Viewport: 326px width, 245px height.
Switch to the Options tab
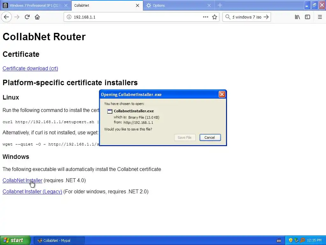coord(179,5)
